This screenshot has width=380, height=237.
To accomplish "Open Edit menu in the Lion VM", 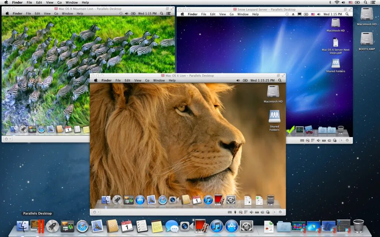I will click(x=128, y=80).
